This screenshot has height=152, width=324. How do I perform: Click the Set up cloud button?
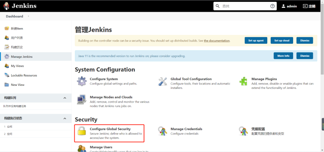282,40
